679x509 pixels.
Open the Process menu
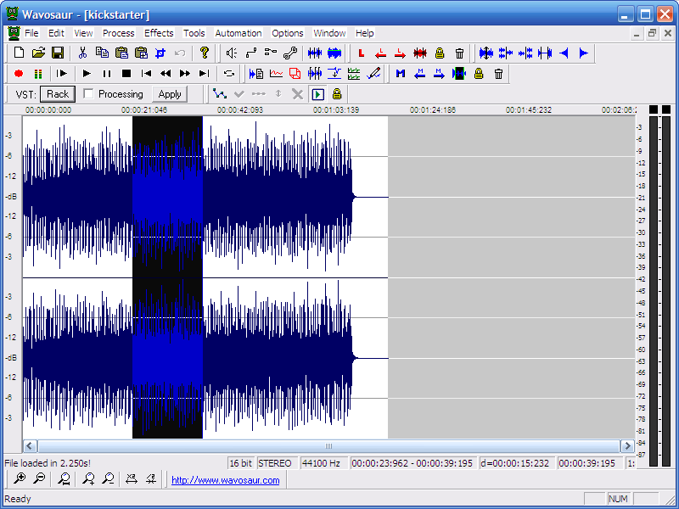pos(118,33)
